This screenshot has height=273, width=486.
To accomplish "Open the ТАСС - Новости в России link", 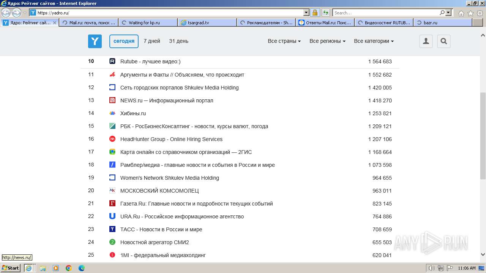I will point(161,229).
